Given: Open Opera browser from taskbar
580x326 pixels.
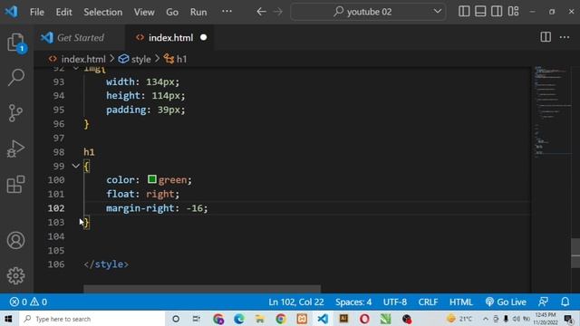Looking at the screenshot, I should click(364, 319).
